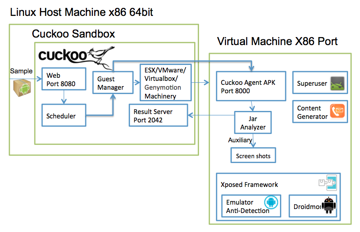Click the Cuckoo Agent APK Port 8000 box
The height and width of the screenshot is (232, 360).
pyautogui.click(x=251, y=86)
